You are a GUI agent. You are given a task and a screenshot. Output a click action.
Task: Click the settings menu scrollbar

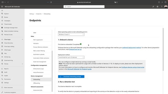click(x=52, y=71)
